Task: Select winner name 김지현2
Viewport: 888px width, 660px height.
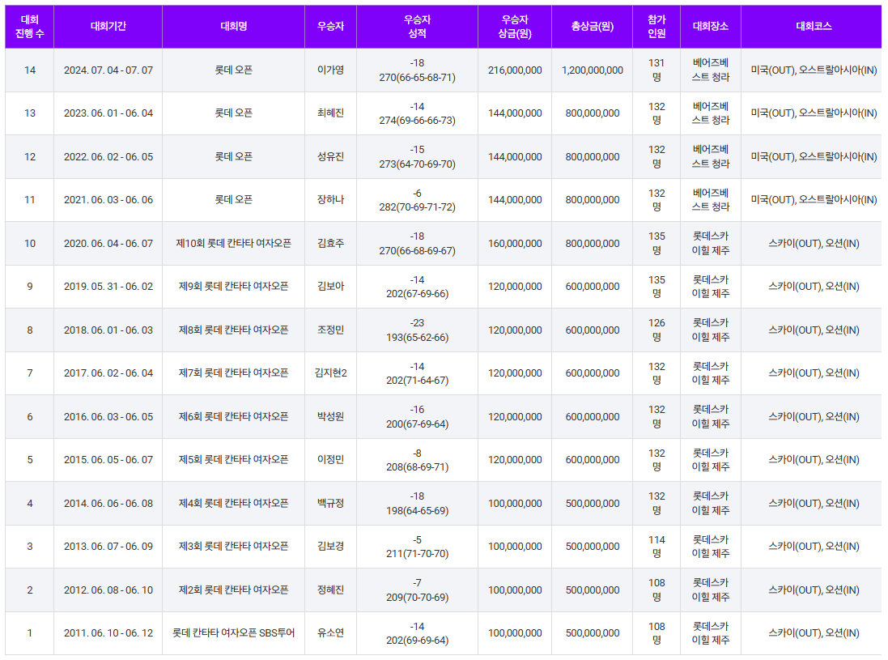Action: pos(331,373)
